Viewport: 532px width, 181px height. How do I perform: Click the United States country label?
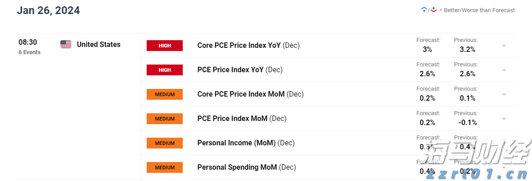(98, 44)
